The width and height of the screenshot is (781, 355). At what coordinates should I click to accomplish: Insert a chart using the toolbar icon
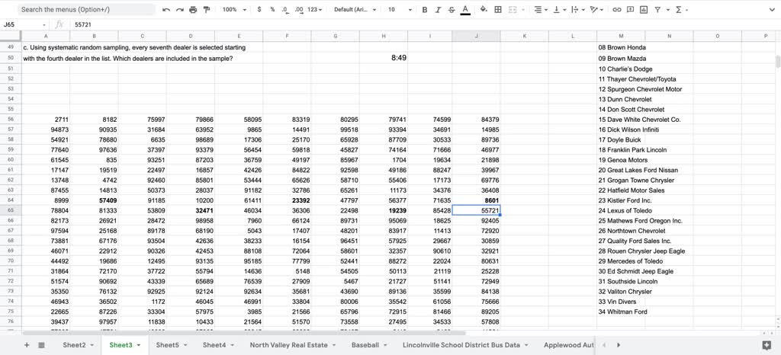click(643, 10)
